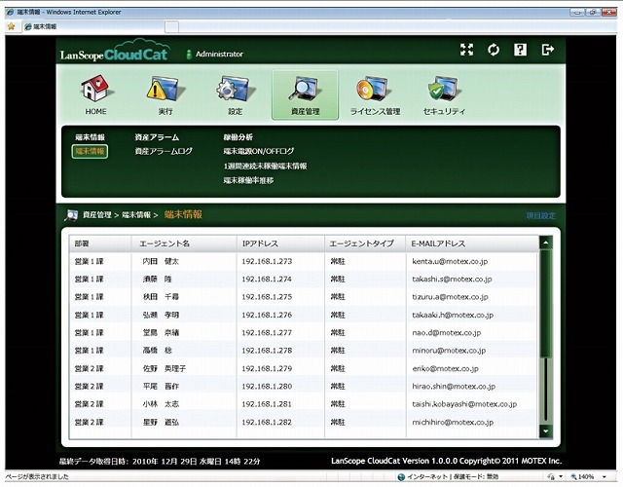Open the セキュリティ shield icon
The width and height of the screenshot is (623, 487).
[x=444, y=89]
